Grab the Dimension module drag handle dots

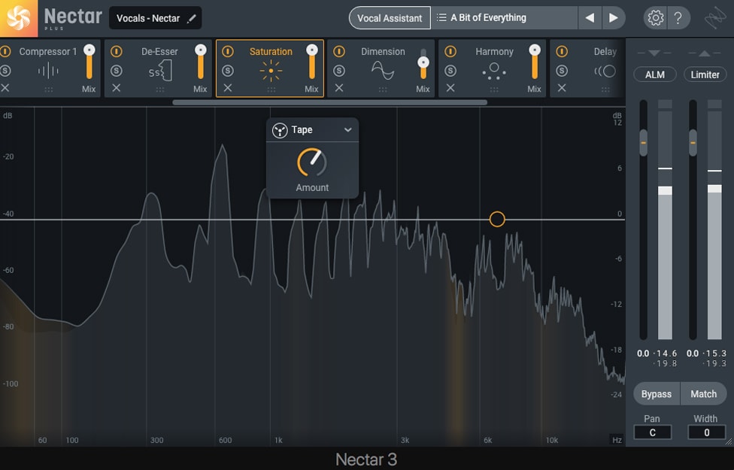click(383, 89)
